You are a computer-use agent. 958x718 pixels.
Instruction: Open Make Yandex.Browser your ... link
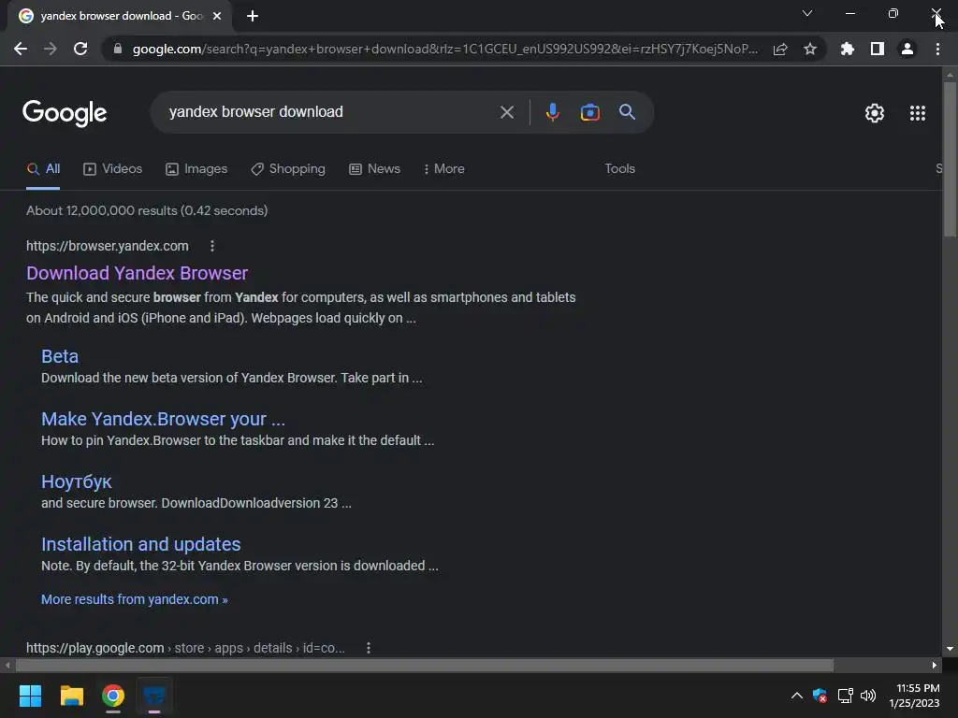(163, 419)
